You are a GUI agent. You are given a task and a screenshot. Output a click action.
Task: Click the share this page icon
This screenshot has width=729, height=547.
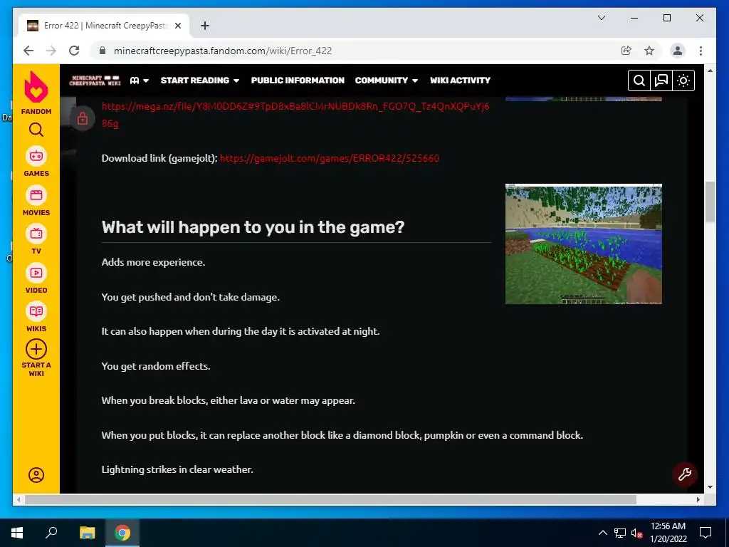coord(626,51)
